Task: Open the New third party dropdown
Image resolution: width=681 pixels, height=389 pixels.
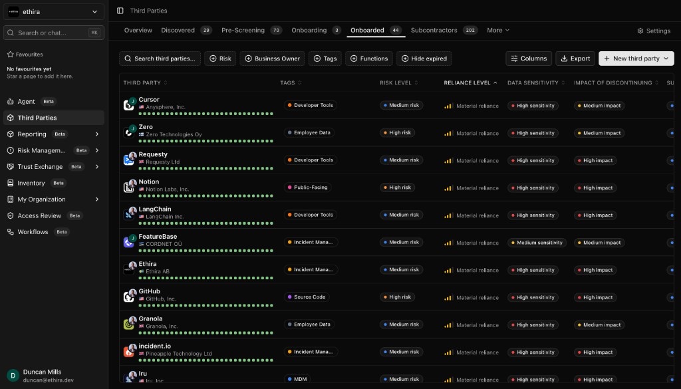Action: pyautogui.click(x=636, y=59)
